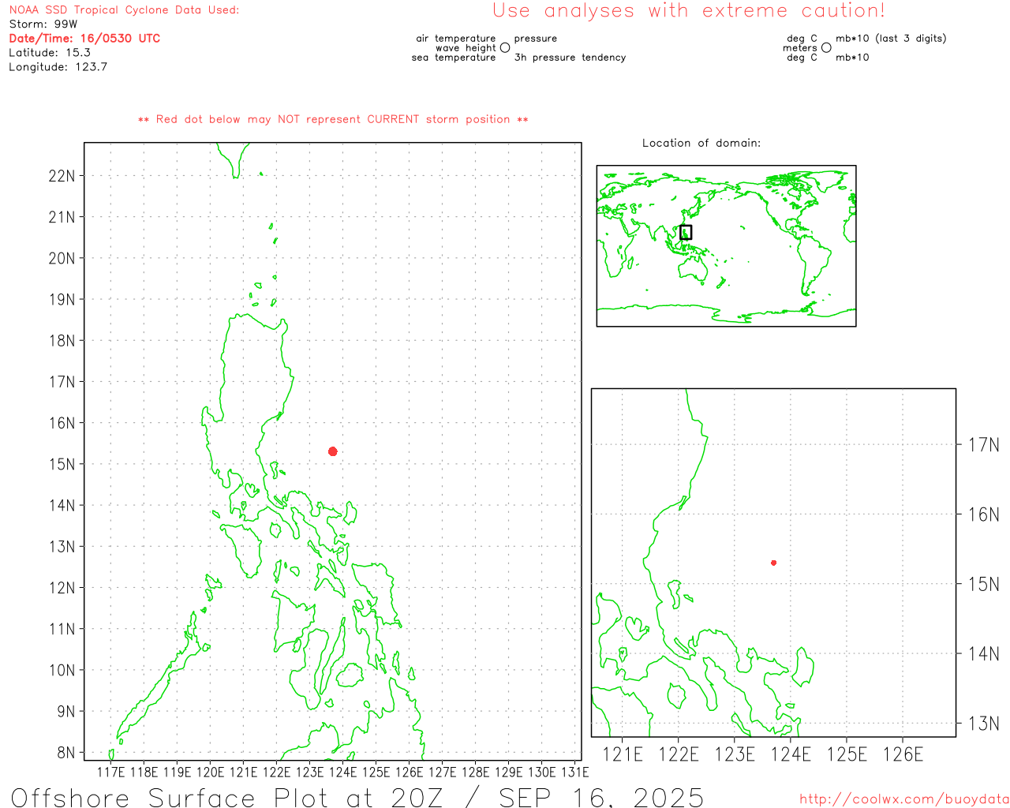Screen dimensions: 1010x808
Task: Click the 126E label on zoomed map
Action: pos(903,755)
